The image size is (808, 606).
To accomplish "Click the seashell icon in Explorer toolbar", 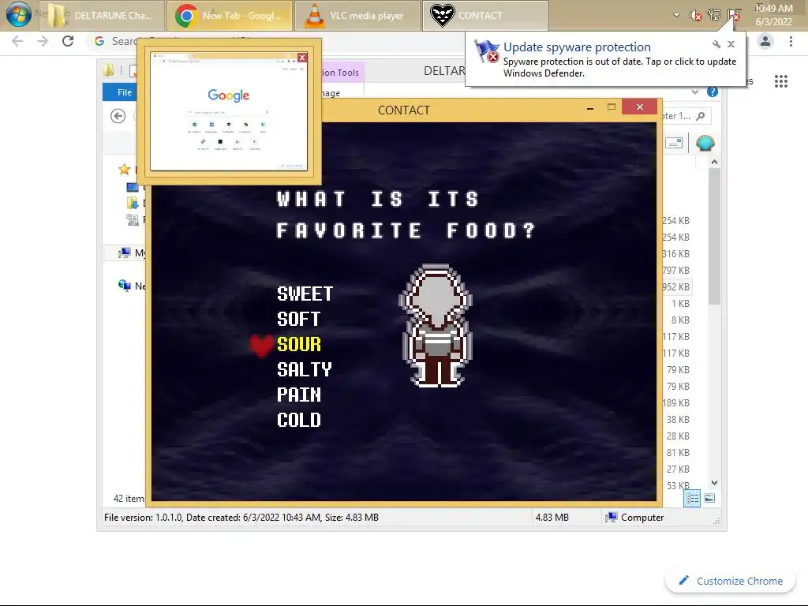I will click(x=705, y=143).
